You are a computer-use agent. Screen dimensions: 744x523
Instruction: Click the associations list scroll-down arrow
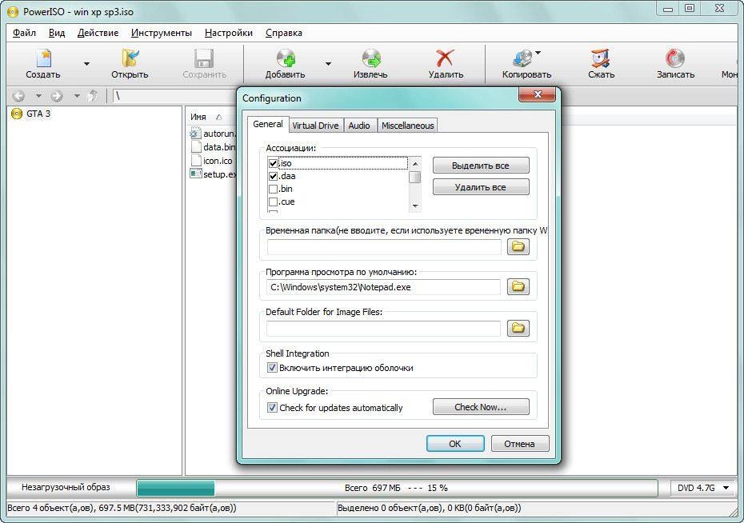pyautogui.click(x=415, y=206)
